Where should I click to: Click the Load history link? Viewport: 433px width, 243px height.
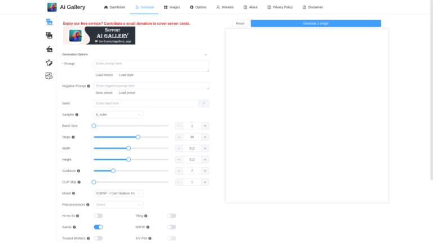click(104, 75)
